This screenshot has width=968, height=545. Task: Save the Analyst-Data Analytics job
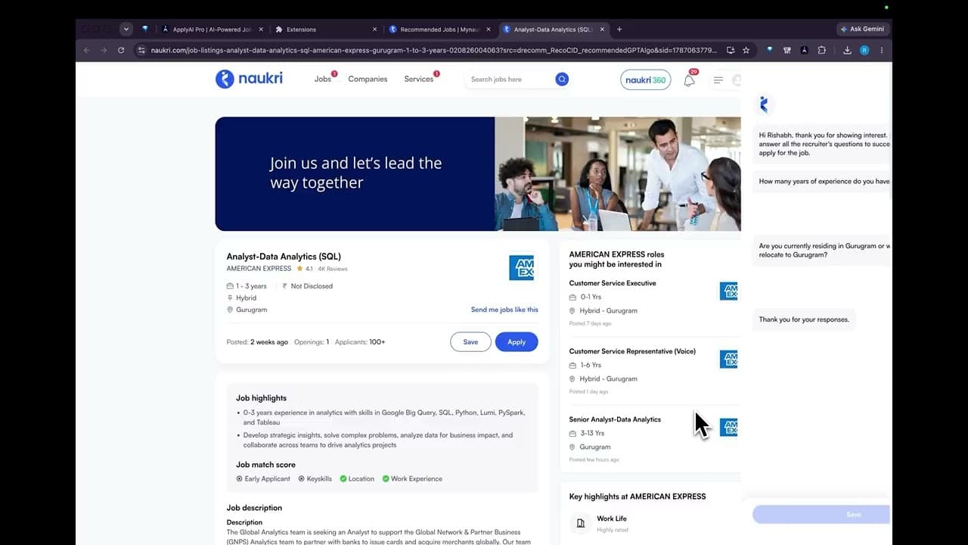click(470, 342)
